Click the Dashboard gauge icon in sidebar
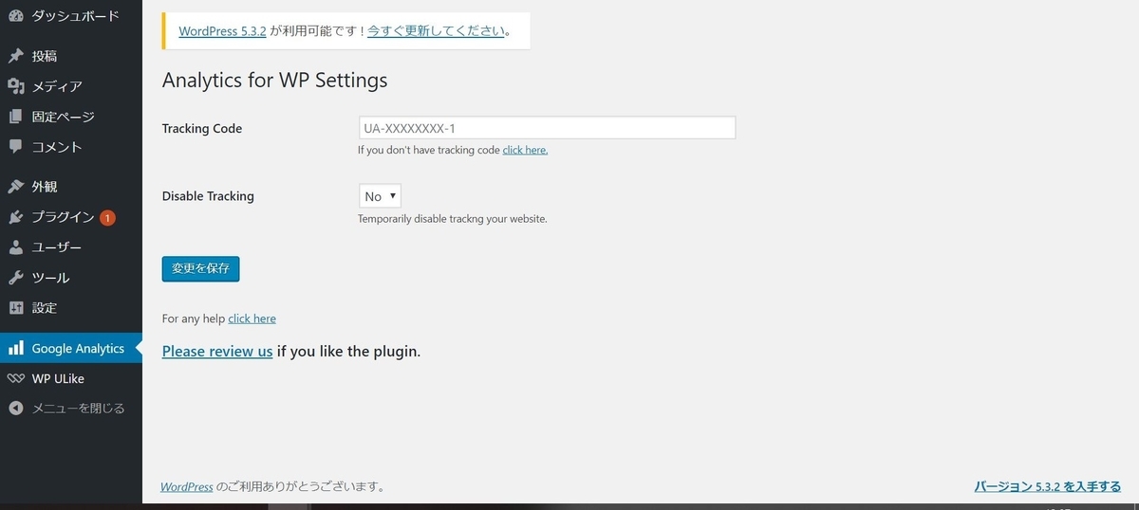 15,16
